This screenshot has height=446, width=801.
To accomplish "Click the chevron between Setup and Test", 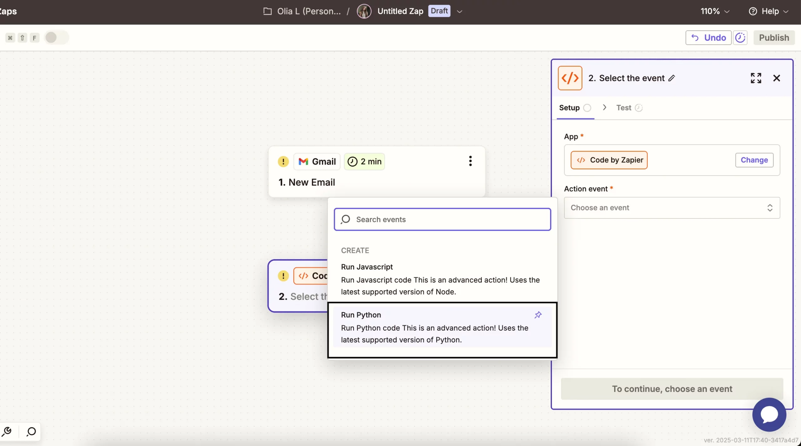I will coord(605,107).
